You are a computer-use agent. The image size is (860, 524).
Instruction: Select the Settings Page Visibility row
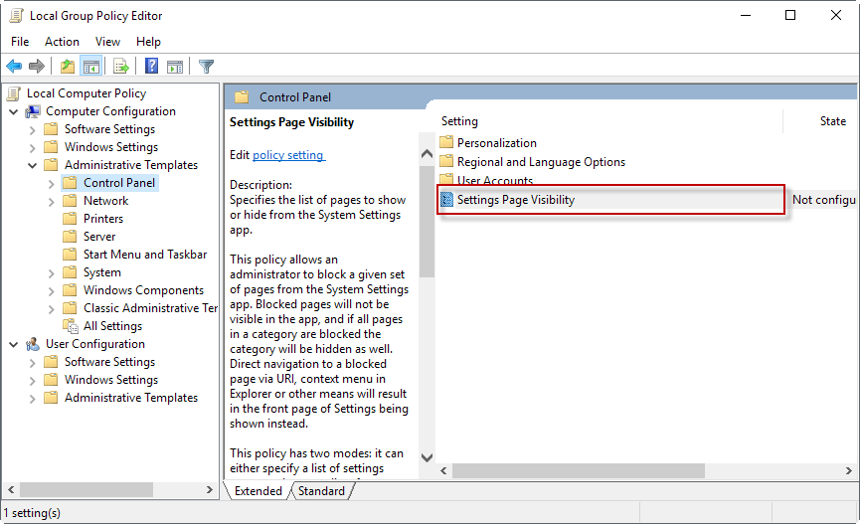611,200
